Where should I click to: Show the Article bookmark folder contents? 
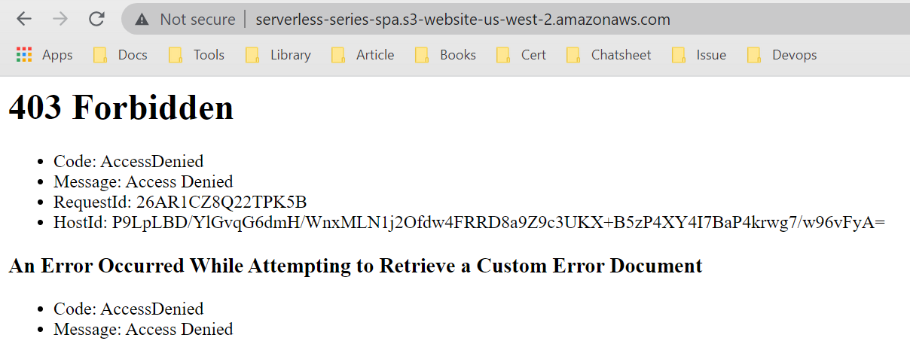pyautogui.click(x=363, y=55)
